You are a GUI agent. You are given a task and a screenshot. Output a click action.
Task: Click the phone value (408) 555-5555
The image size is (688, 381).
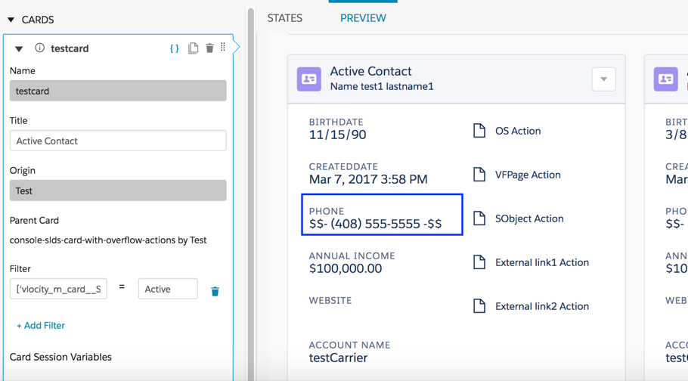[x=375, y=224]
